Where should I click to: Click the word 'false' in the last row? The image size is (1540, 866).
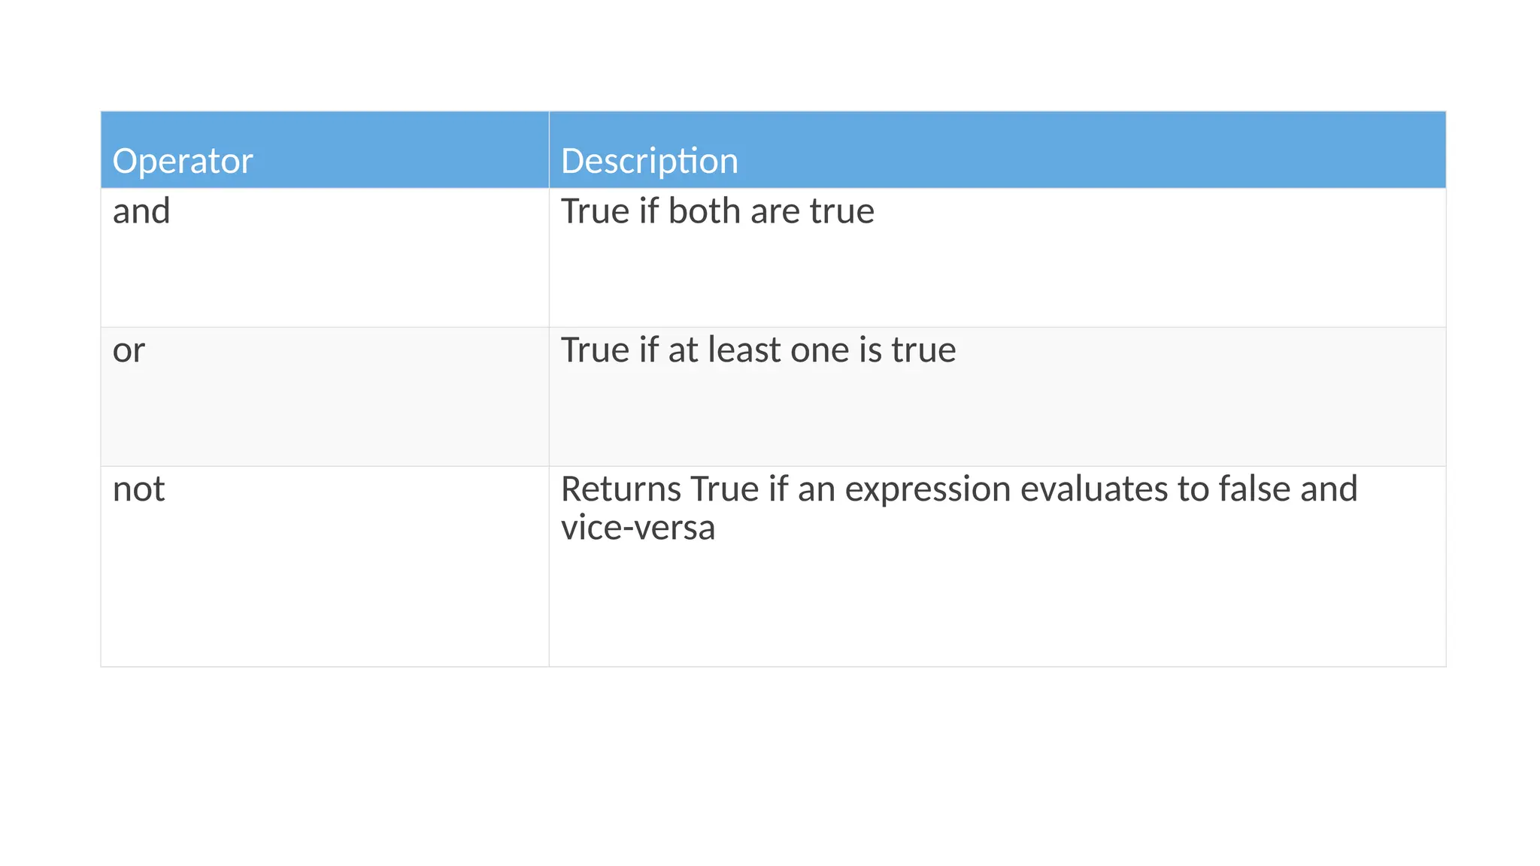coord(1254,489)
